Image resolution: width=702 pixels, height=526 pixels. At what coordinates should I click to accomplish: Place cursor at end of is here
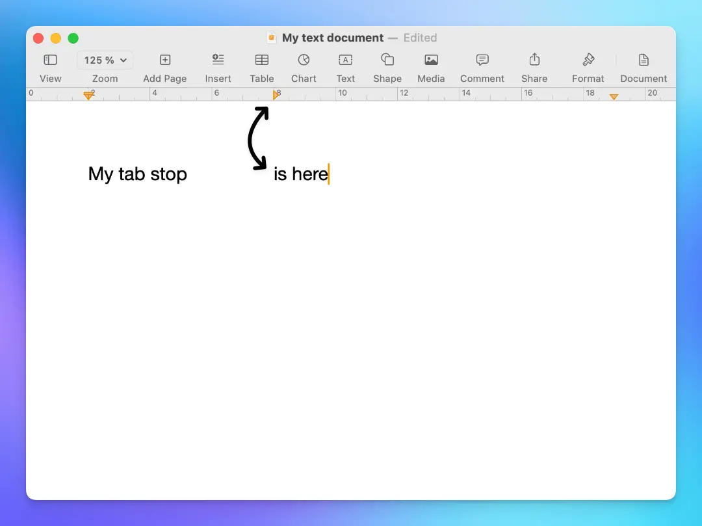pos(328,174)
